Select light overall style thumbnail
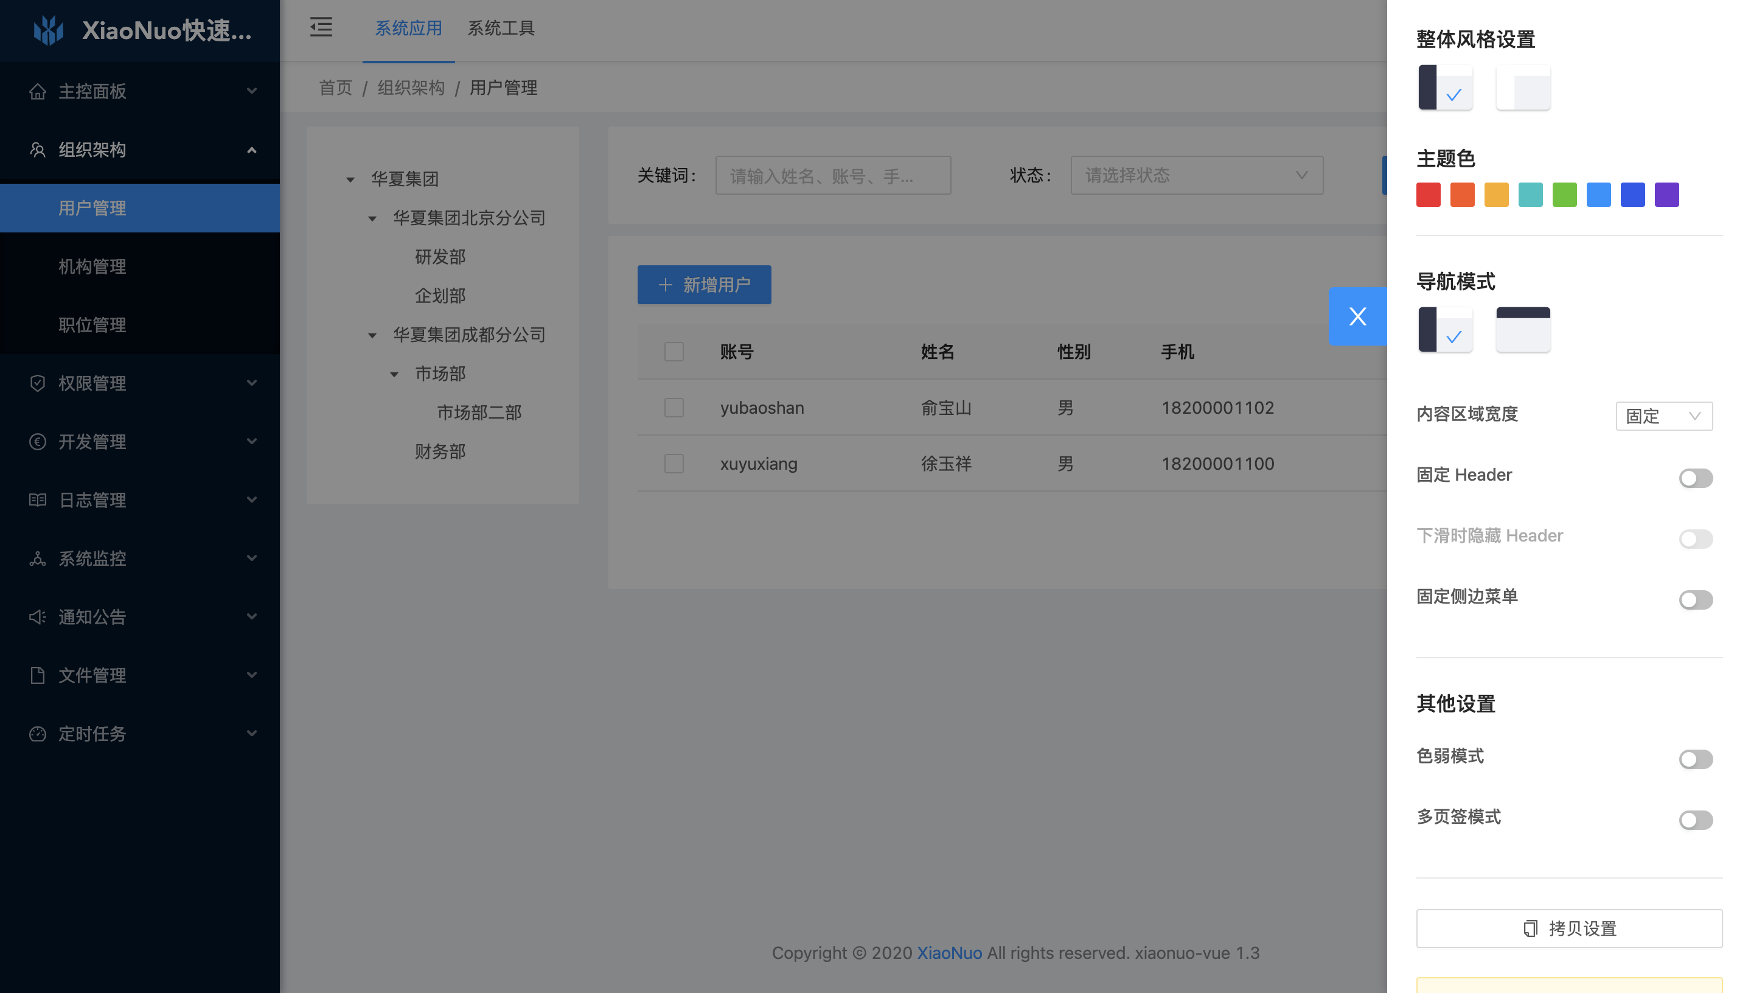The image size is (1751, 993). coord(1523,87)
